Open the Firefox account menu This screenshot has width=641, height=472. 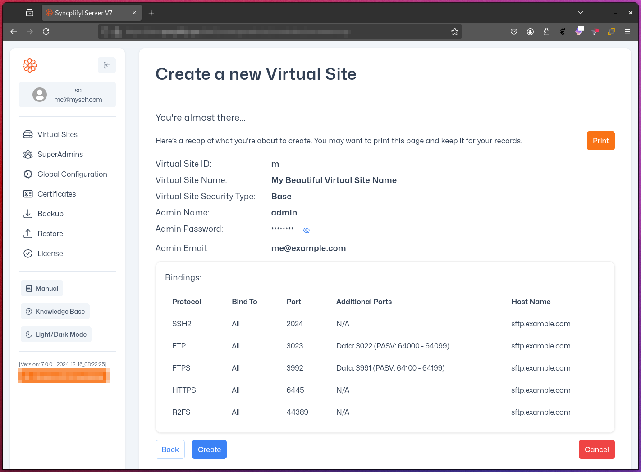click(530, 32)
